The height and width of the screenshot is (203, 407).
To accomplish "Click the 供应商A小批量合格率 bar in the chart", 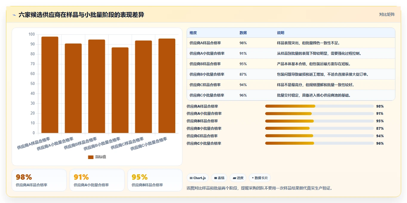I will (x=73, y=88).
